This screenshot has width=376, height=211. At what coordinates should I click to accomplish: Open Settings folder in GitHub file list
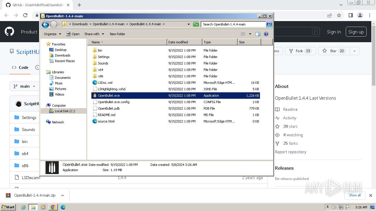point(29,118)
